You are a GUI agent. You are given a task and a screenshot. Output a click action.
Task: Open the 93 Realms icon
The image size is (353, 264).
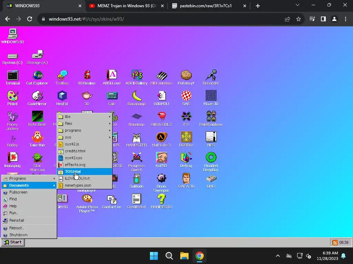click(87, 78)
